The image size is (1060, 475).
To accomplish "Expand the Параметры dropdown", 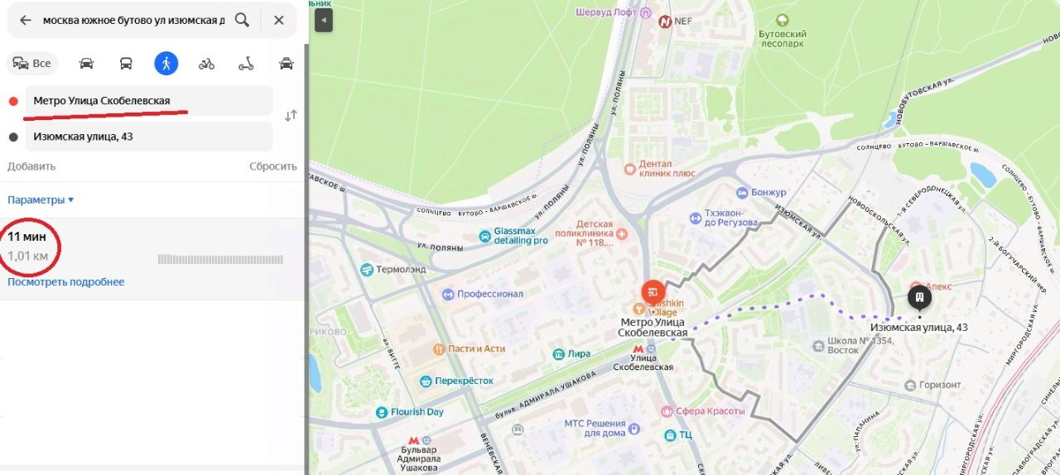I will coord(41,199).
